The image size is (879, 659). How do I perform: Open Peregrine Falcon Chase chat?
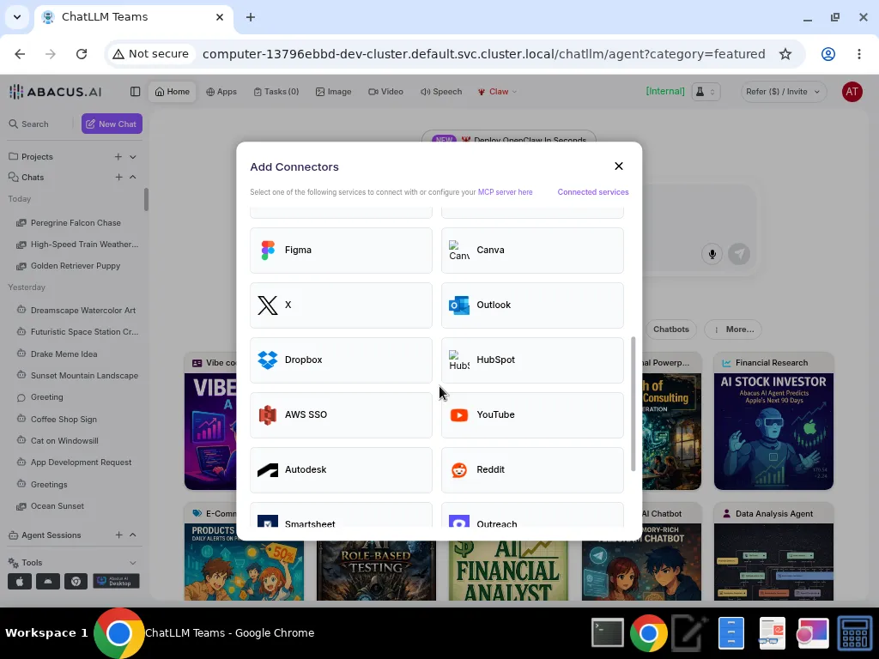coord(76,223)
